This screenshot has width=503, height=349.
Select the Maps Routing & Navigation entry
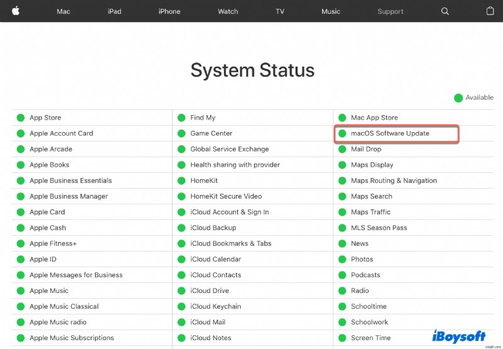click(x=394, y=180)
